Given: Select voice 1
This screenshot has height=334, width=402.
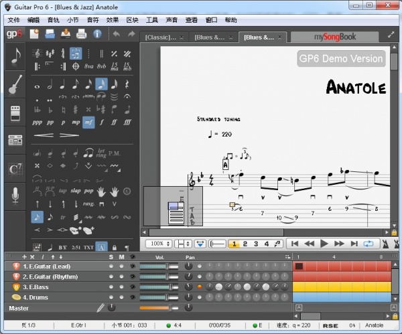Looking at the screenshot, I should pos(234,244).
